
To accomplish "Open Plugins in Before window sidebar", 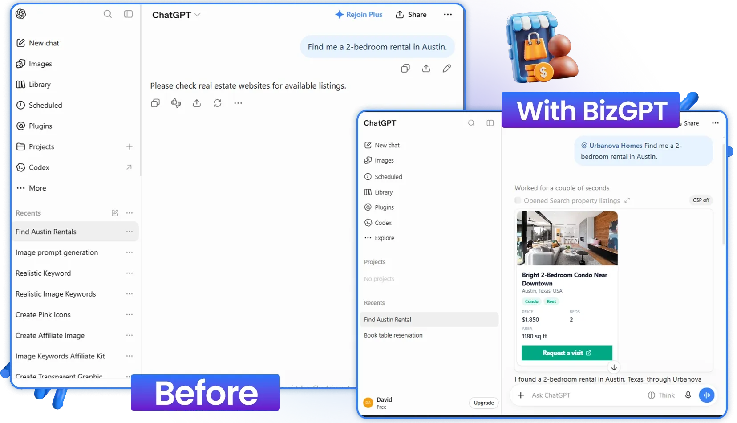I will 34,126.
